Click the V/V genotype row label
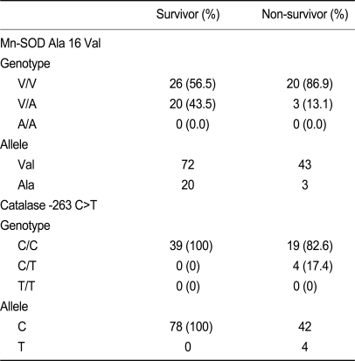The height and width of the screenshot is (361, 355). pyautogui.click(x=27, y=84)
